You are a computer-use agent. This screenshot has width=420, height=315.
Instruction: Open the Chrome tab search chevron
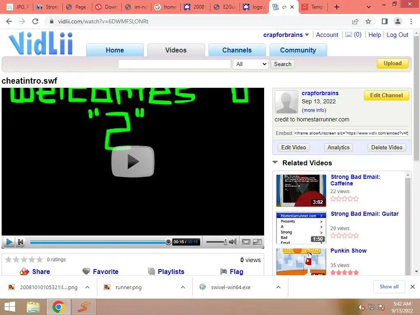point(369,7)
